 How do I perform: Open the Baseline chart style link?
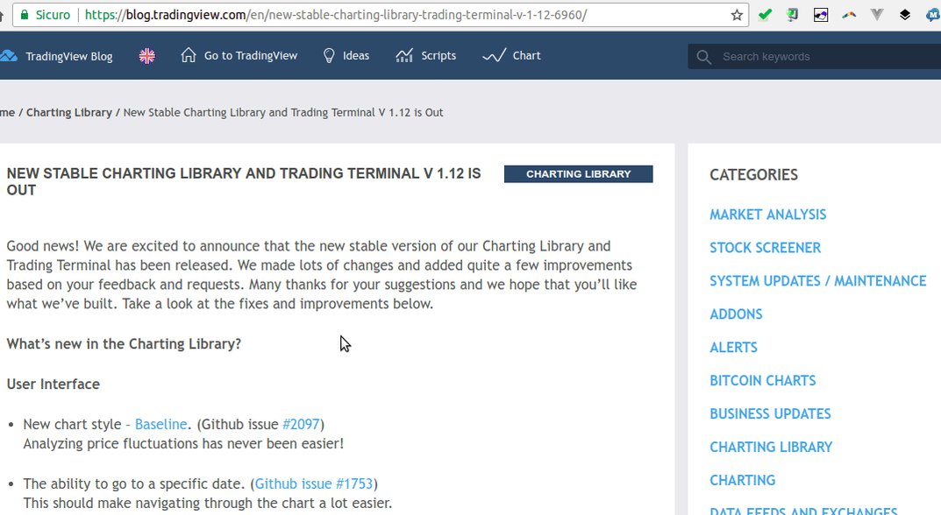point(160,425)
